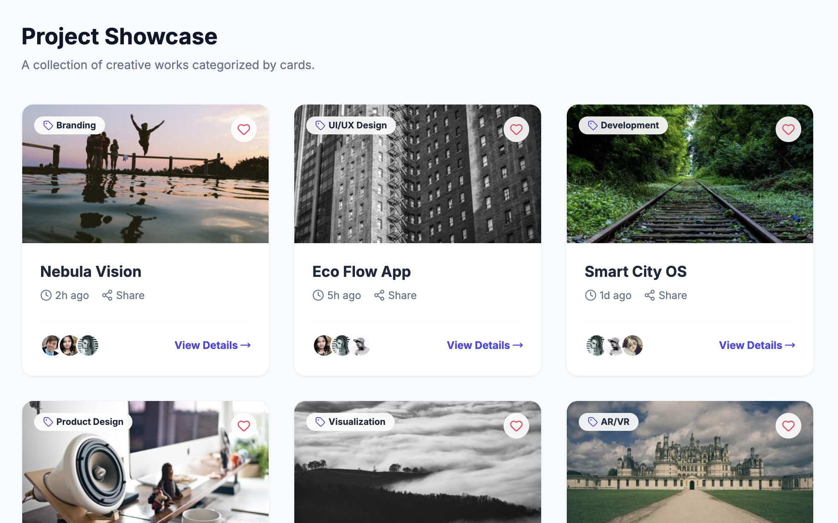Open View Details for Eco Flow App

pyautogui.click(x=485, y=345)
